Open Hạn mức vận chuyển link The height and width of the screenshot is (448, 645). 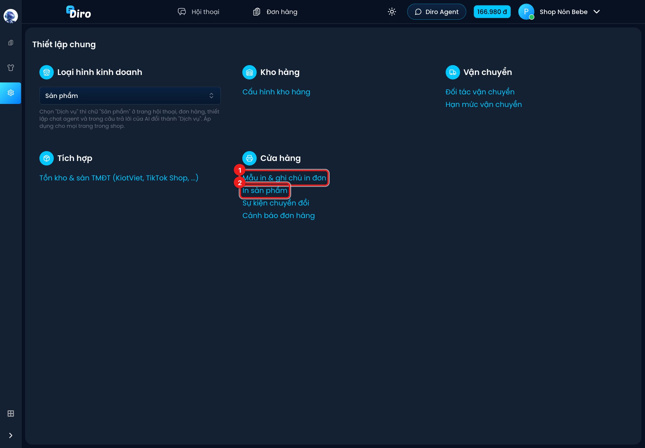tap(483, 105)
